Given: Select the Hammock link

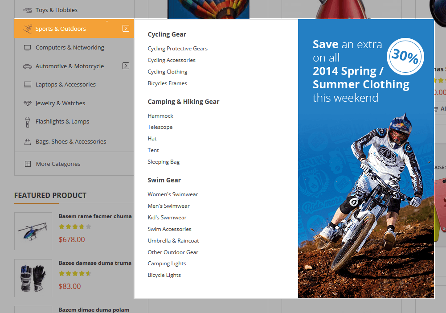Looking at the screenshot, I should pyautogui.click(x=160, y=116).
